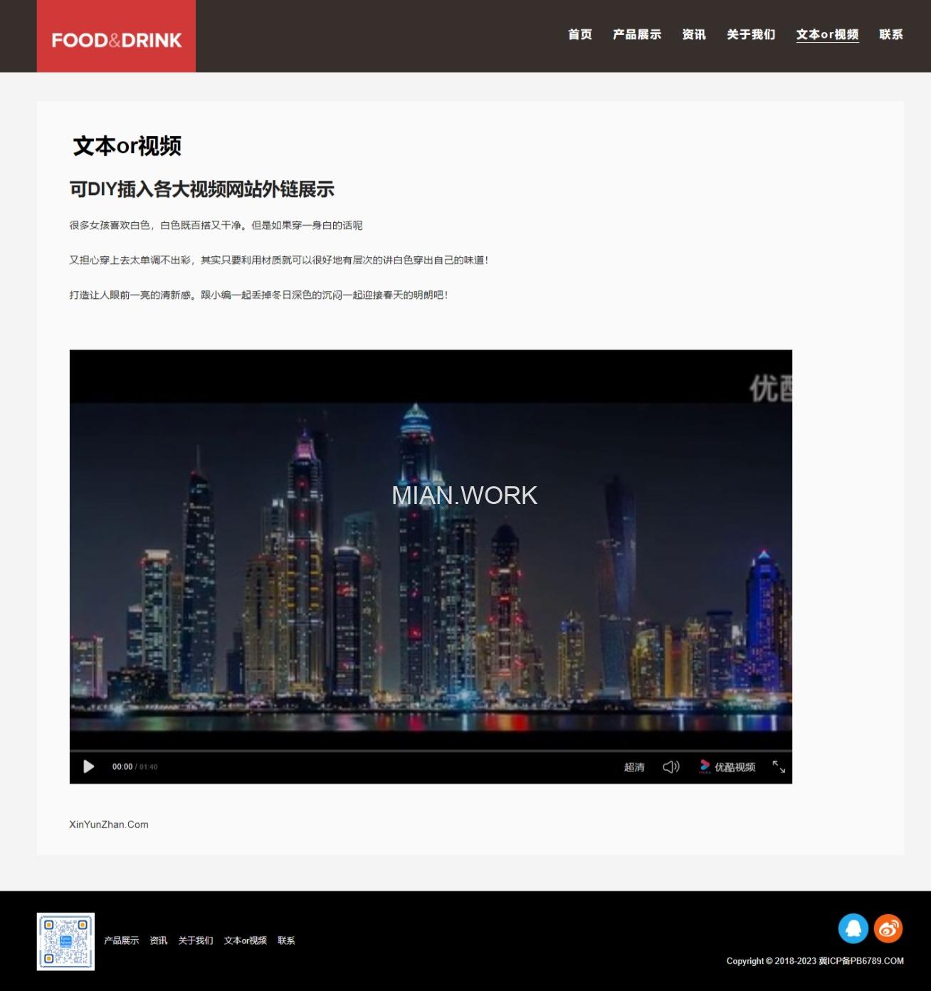Click the XinYunZhan.Com text below the video

click(x=109, y=824)
